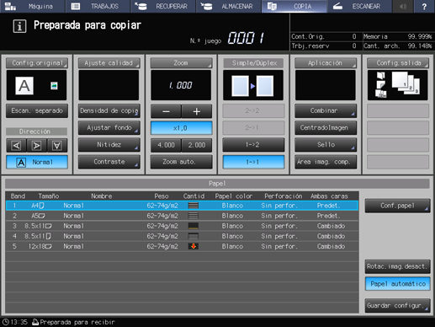Select the greyed-out 2->2 duplex mode
This screenshot has height=327, width=435.
[x=253, y=110]
